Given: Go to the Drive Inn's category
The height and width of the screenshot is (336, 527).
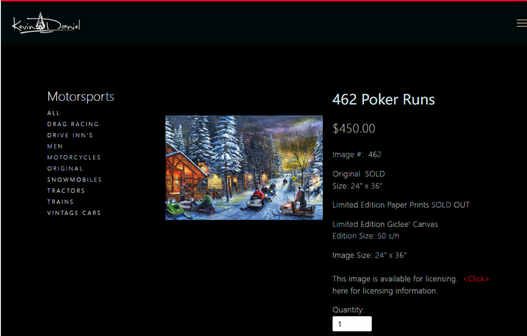Looking at the screenshot, I should pyautogui.click(x=70, y=135).
